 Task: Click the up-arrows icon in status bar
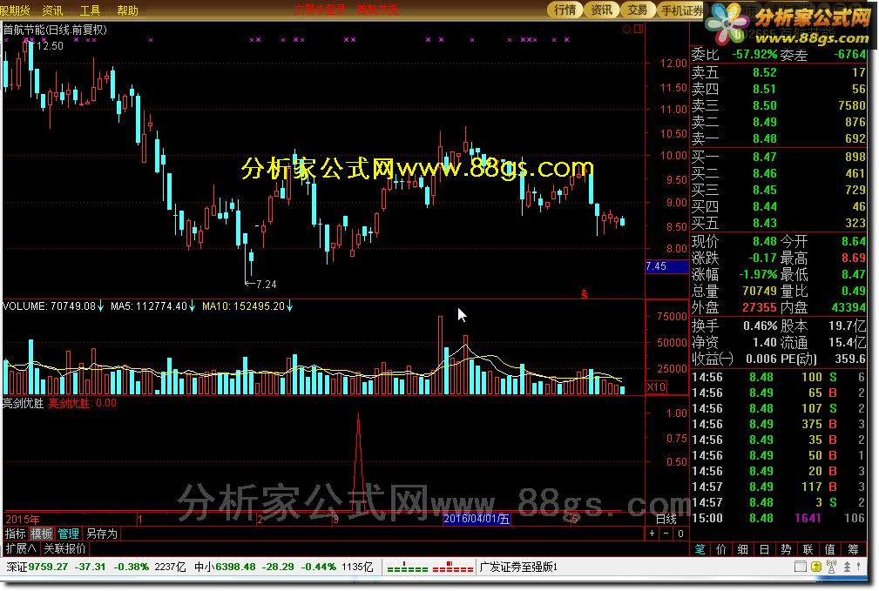(x=847, y=567)
